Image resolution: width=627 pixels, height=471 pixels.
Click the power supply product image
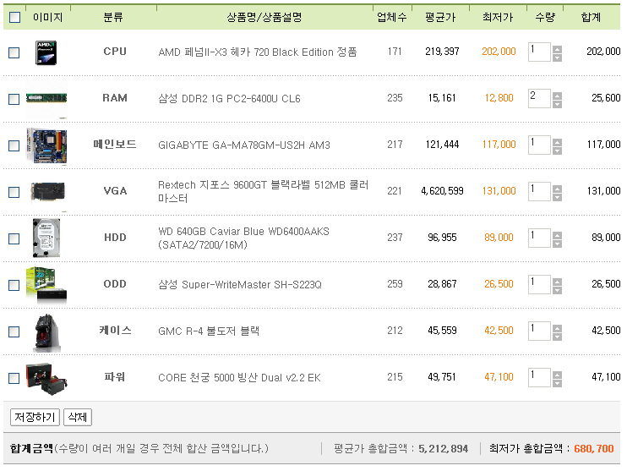pyautogui.click(x=46, y=378)
